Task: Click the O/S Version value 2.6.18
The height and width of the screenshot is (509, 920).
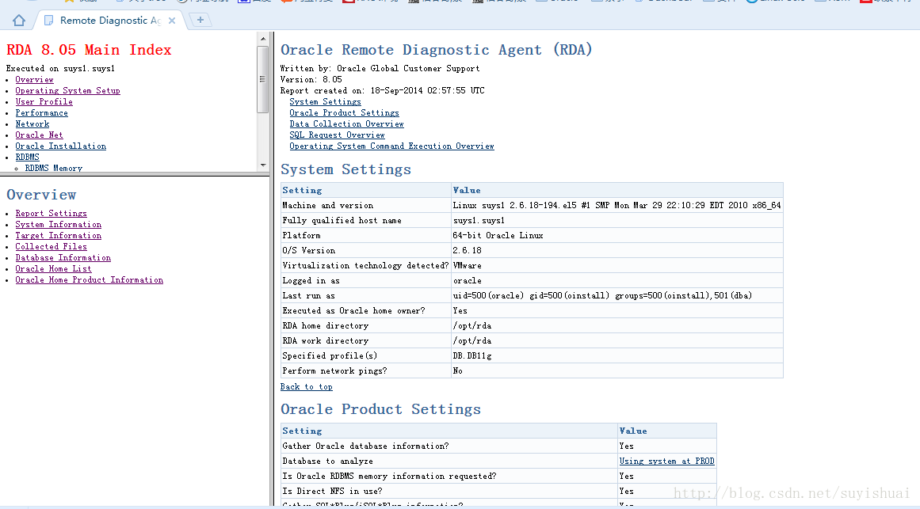Action: click(467, 250)
